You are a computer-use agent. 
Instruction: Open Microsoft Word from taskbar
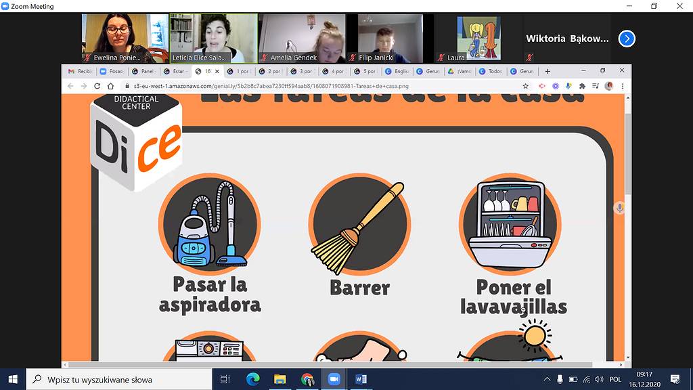(361, 379)
